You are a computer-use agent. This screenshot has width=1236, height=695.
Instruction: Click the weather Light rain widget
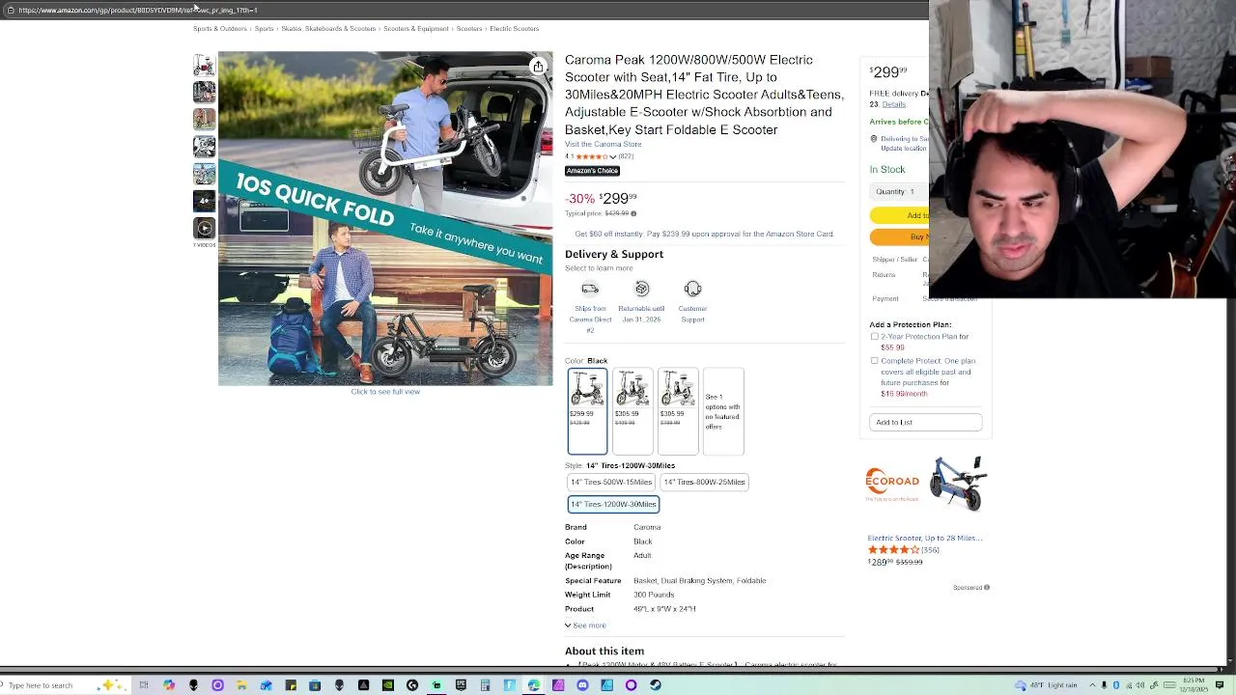pyautogui.click(x=1047, y=685)
